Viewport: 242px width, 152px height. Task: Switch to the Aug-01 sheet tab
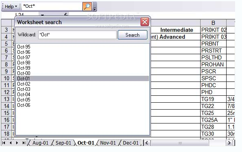(40, 143)
